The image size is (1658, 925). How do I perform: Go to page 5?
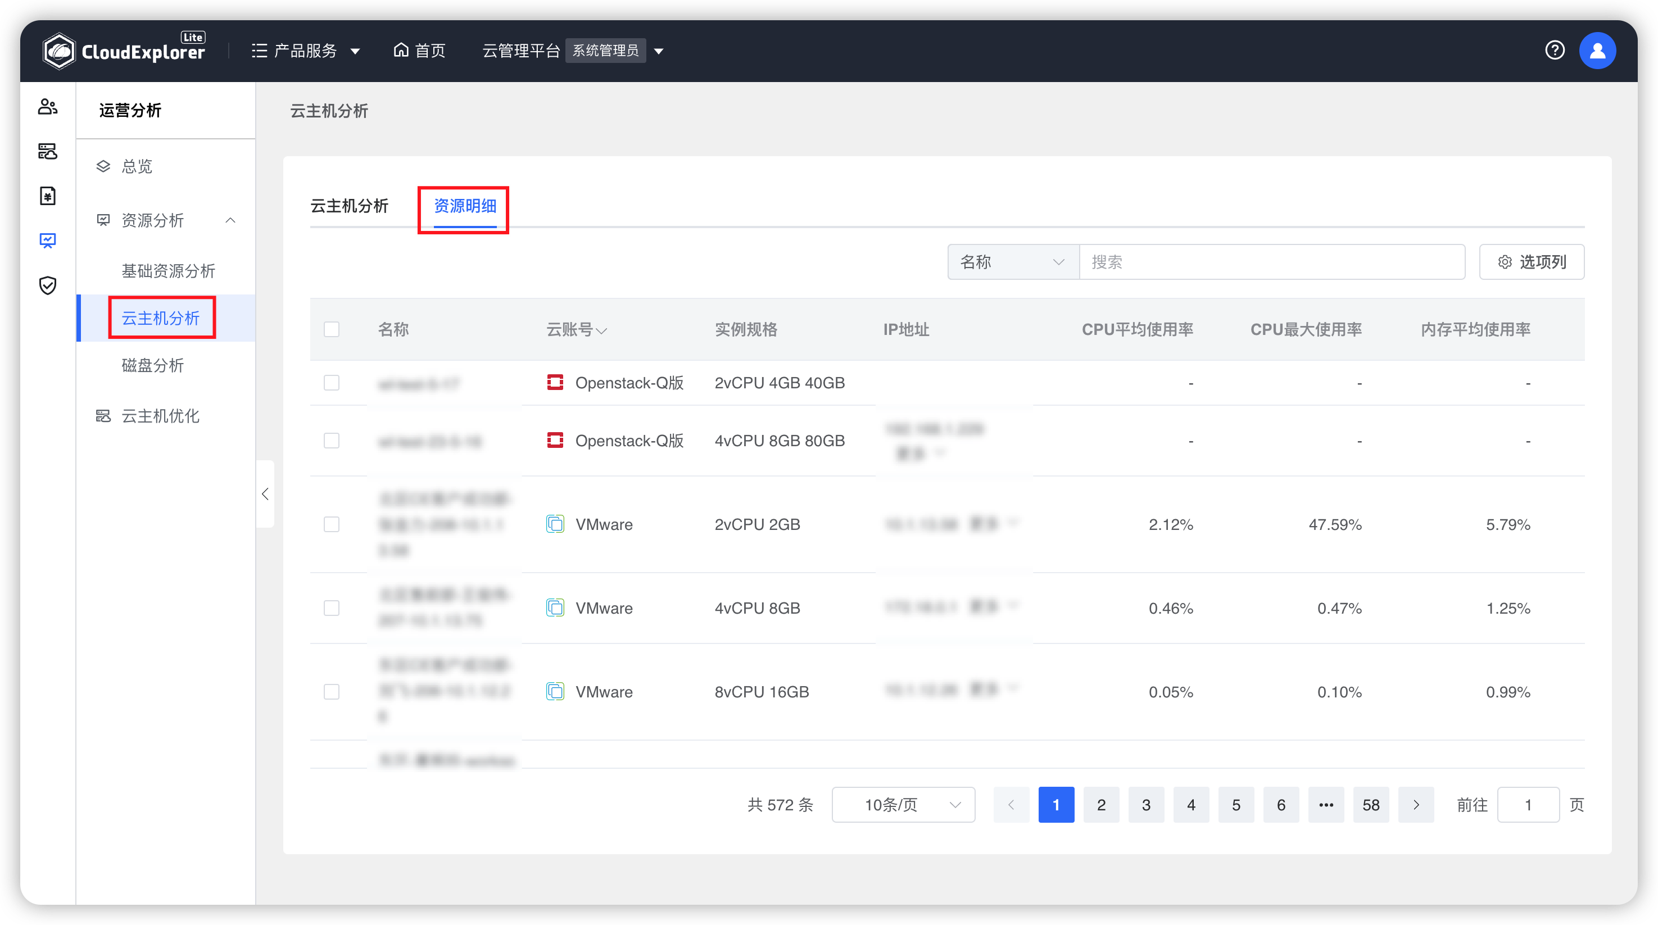1236,805
